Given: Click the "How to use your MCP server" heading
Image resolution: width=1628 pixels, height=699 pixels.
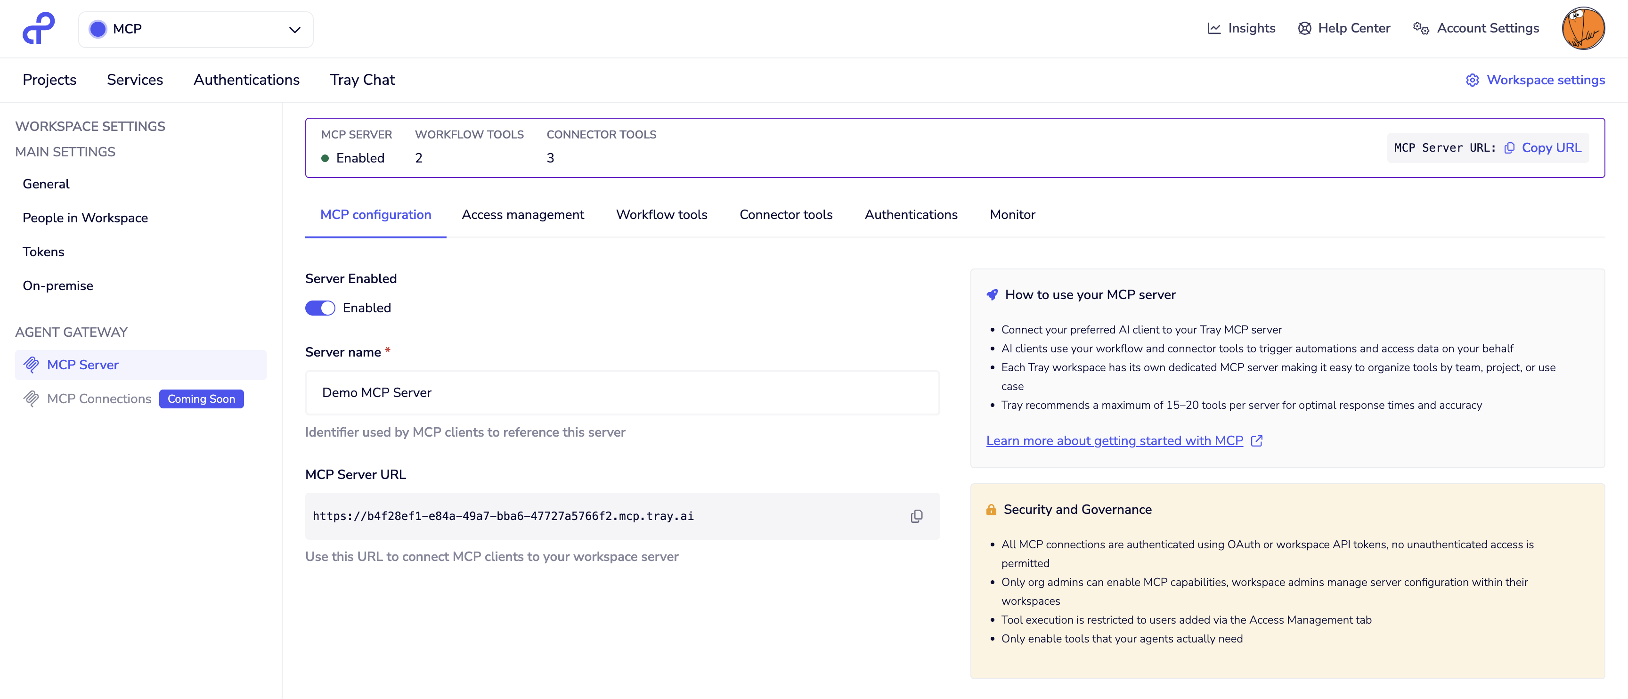Looking at the screenshot, I should [x=1090, y=294].
